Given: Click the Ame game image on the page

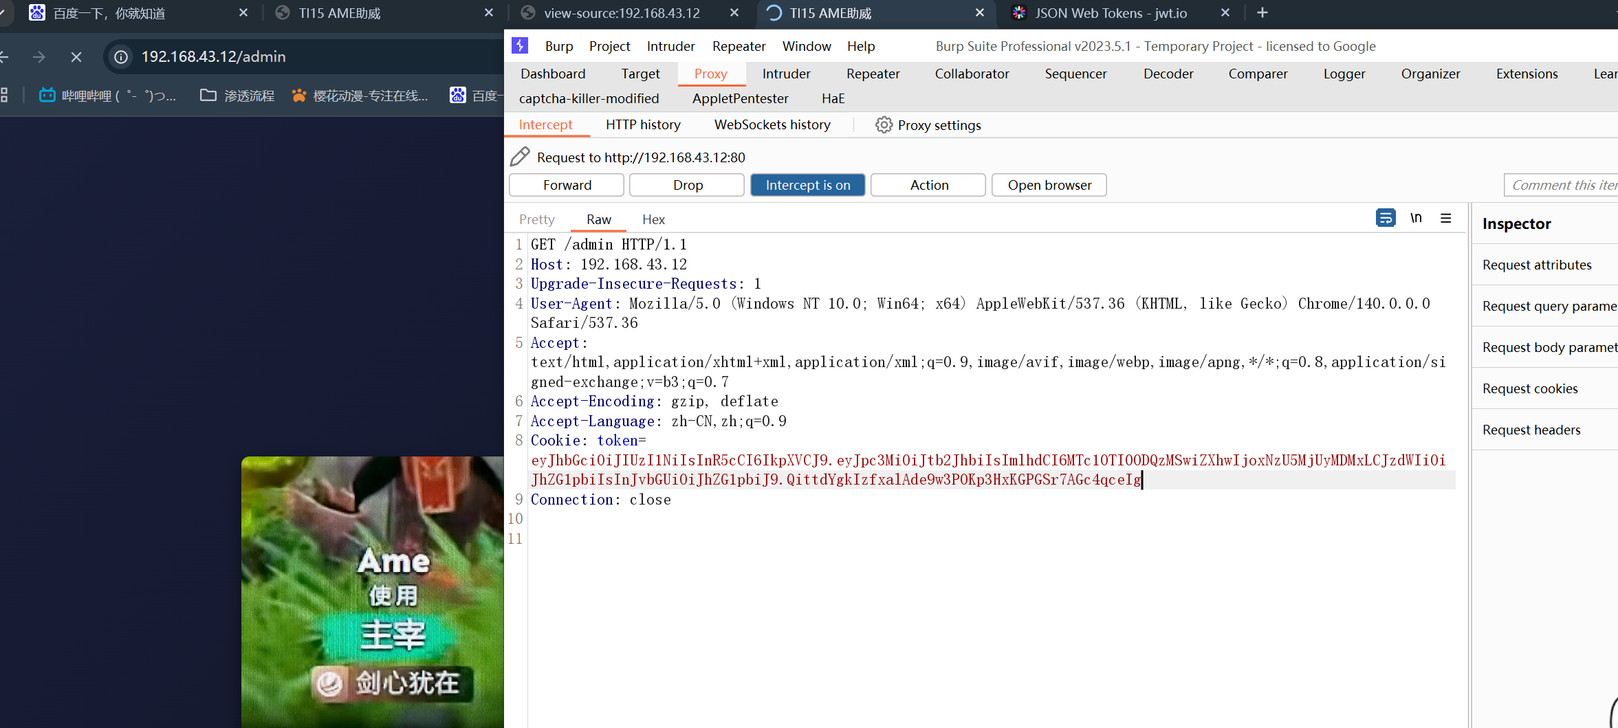Looking at the screenshot, I should (x=373, y=591).
